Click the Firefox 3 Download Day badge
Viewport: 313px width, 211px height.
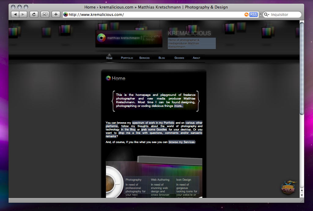click(x=288, y=188)
